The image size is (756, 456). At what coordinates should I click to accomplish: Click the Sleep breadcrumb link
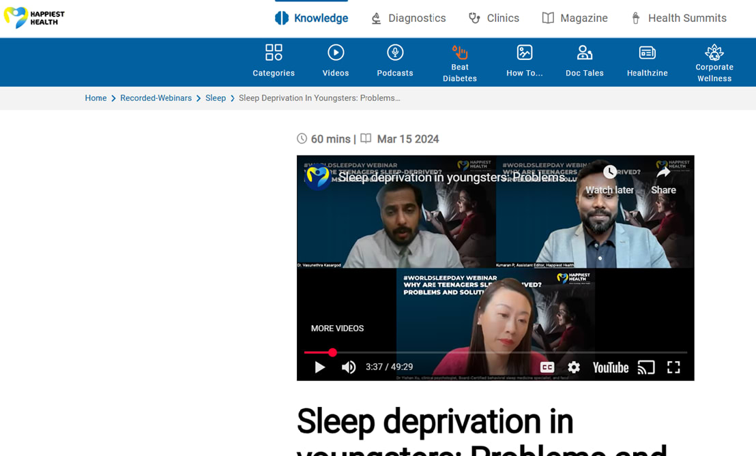(216, 98)
